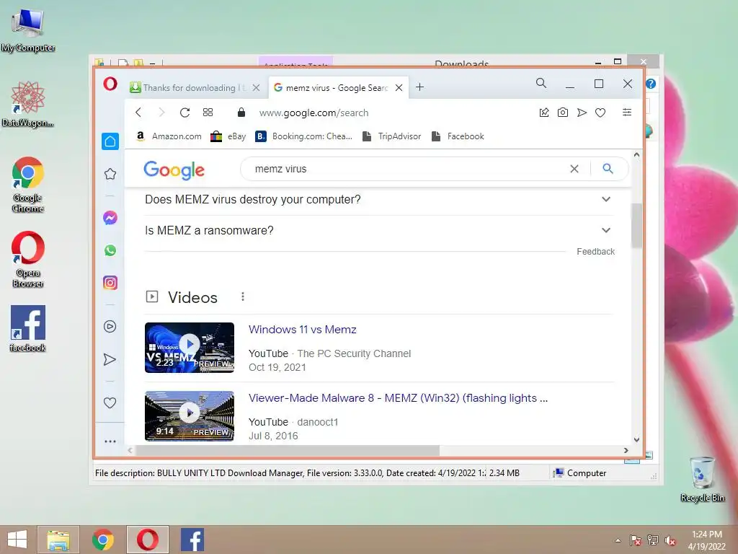Image resolution: width=738 pixels, height=554 pixels.
Task: Click the horizontal scrollbar thumb
Action: point(288,451)
